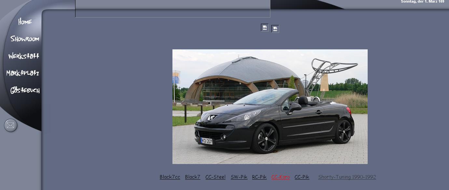
Task: Open the Gästebuch page
Action: [25, 90]
